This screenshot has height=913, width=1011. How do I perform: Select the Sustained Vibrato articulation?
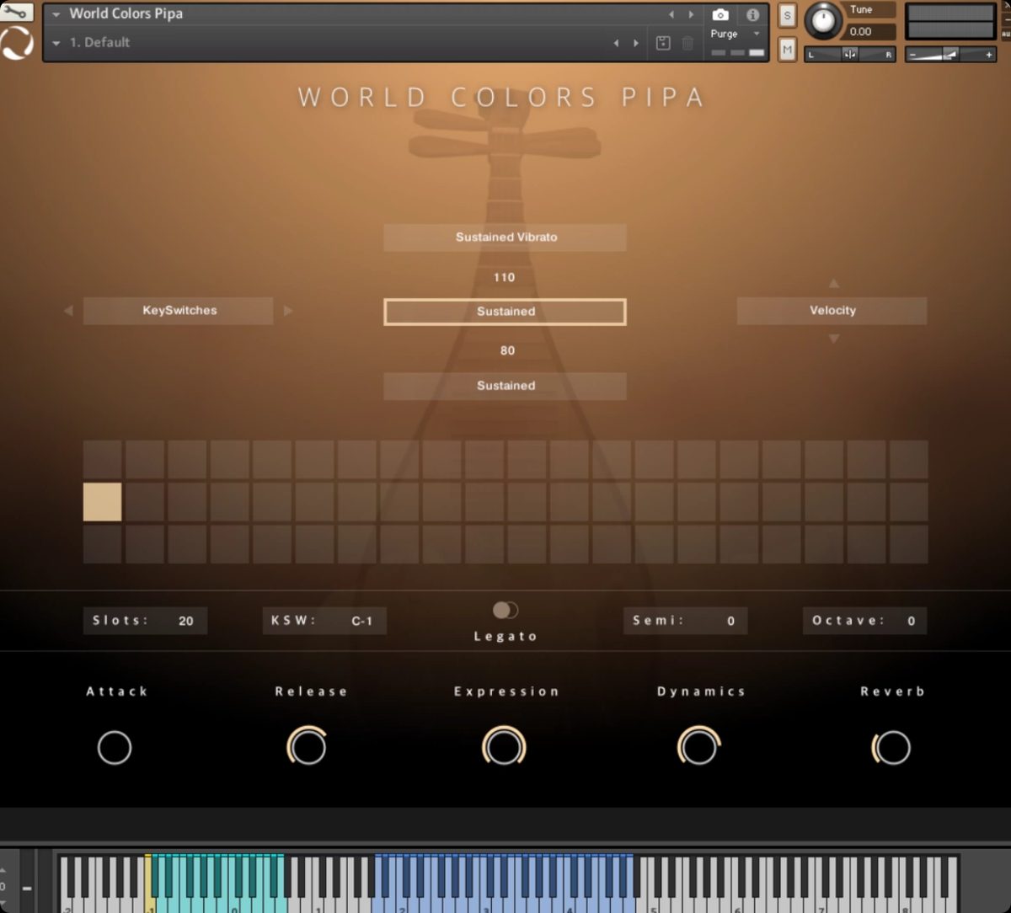pos(505,238)
